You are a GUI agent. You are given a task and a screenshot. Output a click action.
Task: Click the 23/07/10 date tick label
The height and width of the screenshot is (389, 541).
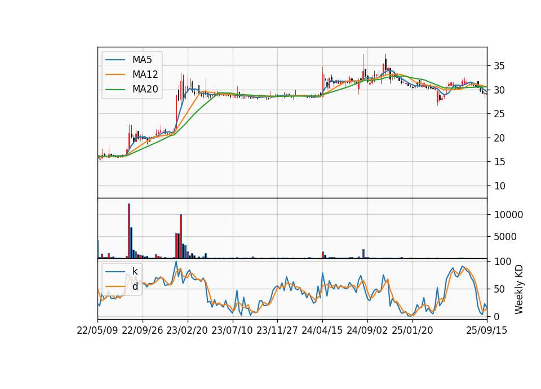click(232, 330)
